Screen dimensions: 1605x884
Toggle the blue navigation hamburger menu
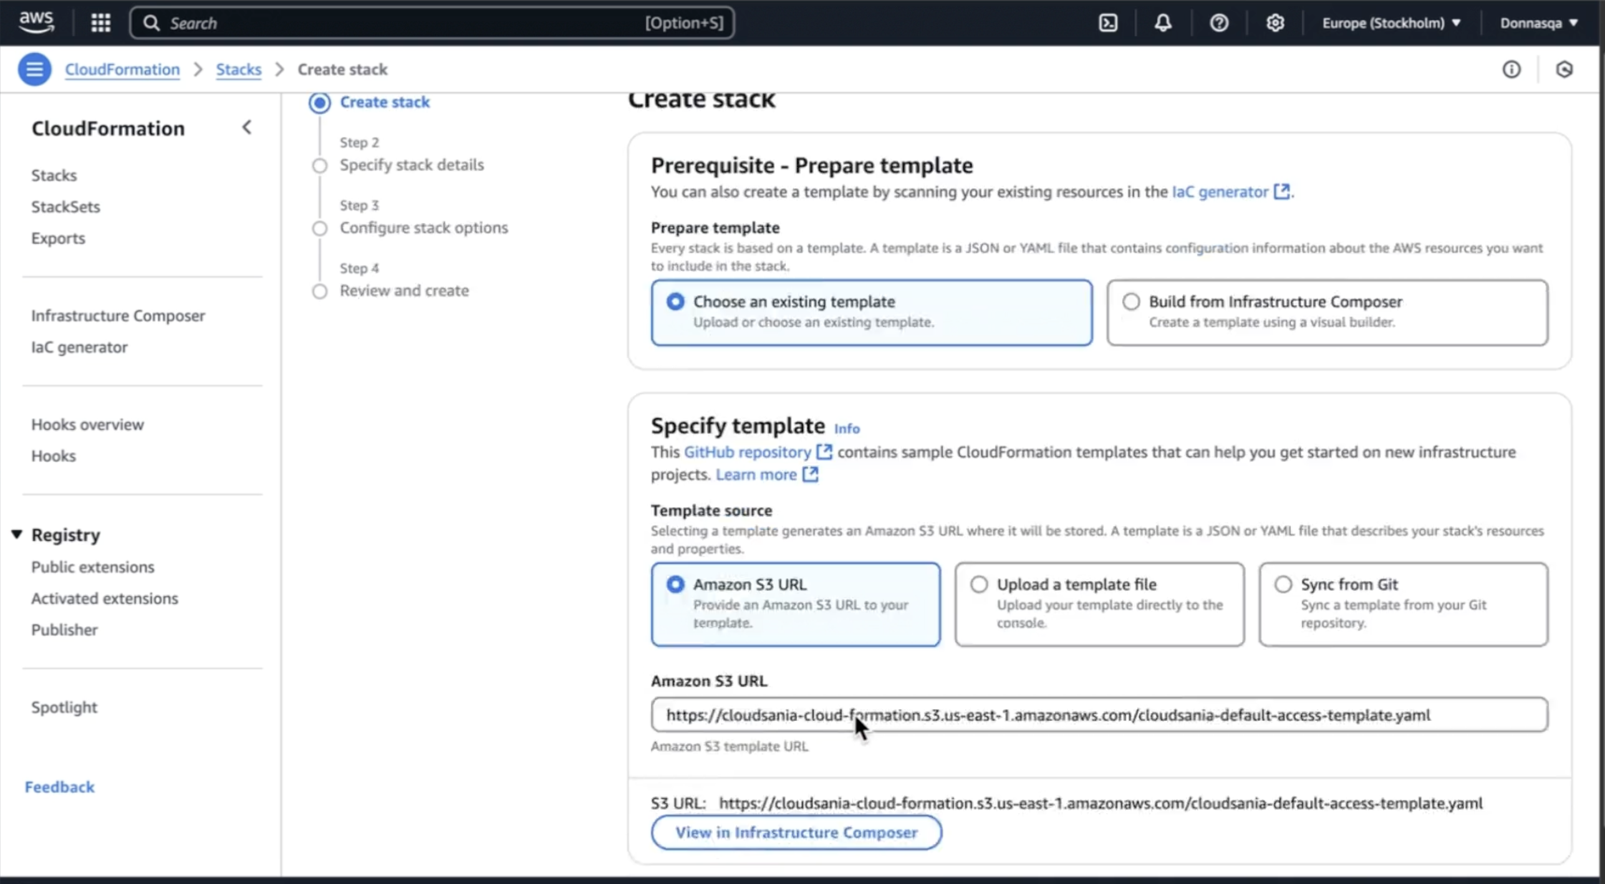point(34,69)
